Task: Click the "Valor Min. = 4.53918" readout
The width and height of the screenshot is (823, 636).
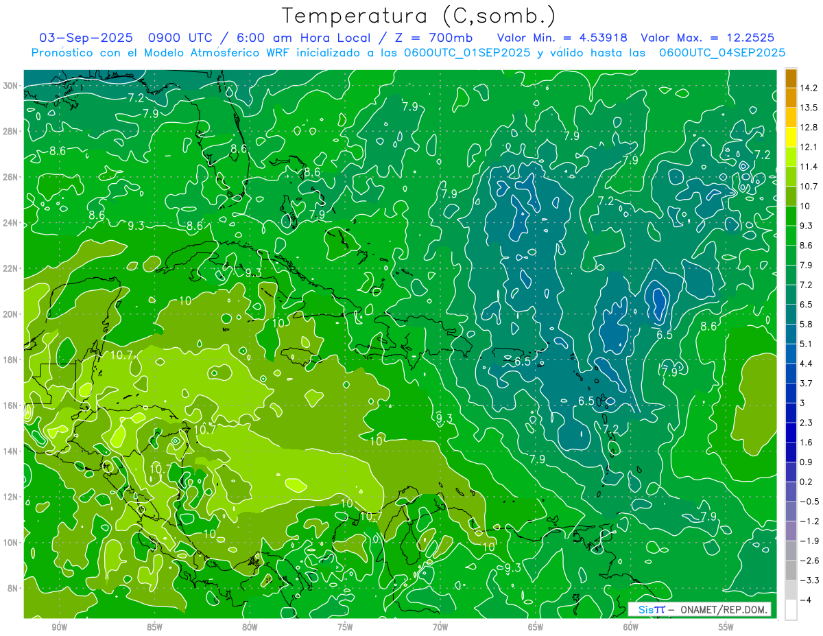Action: click(x=562, y=38)
